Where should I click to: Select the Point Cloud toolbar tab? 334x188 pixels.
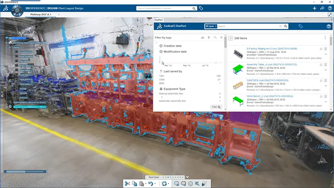coord(154,177)
